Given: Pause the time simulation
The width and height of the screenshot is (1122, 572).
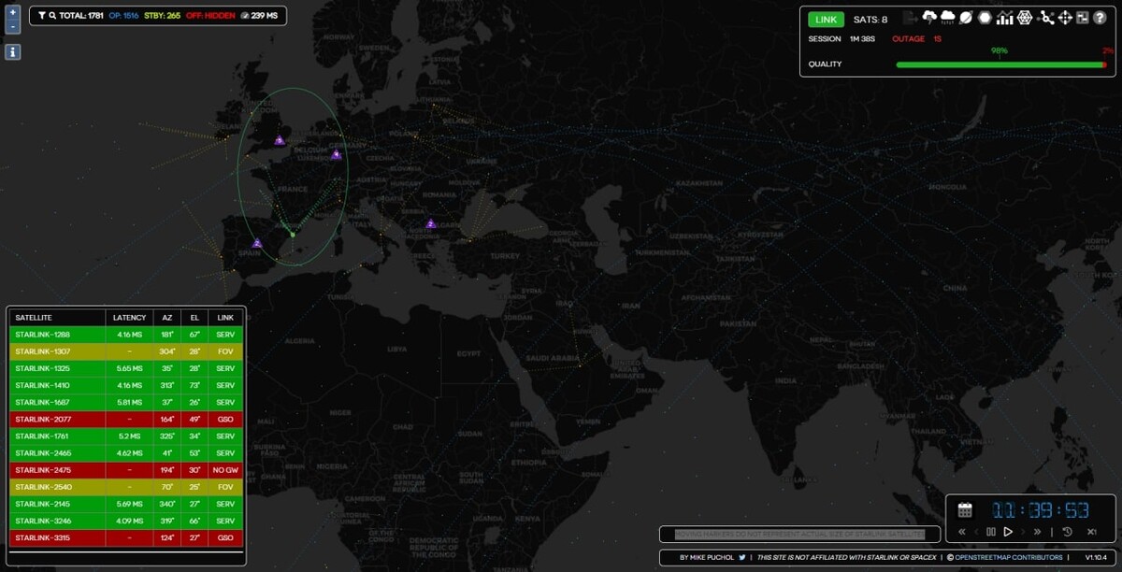Looking at the screenshot, I should 991,532.
